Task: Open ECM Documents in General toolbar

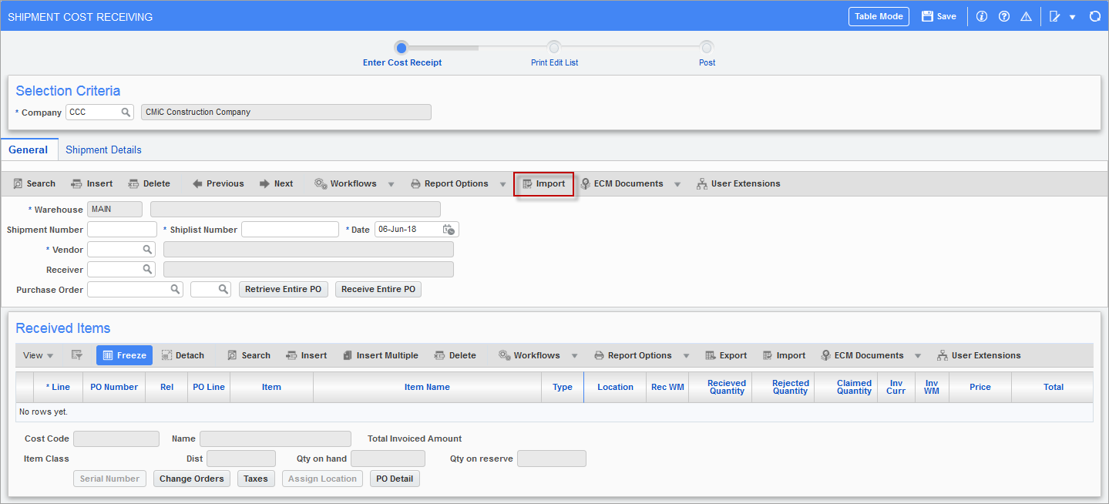Action: coord(622,183)
